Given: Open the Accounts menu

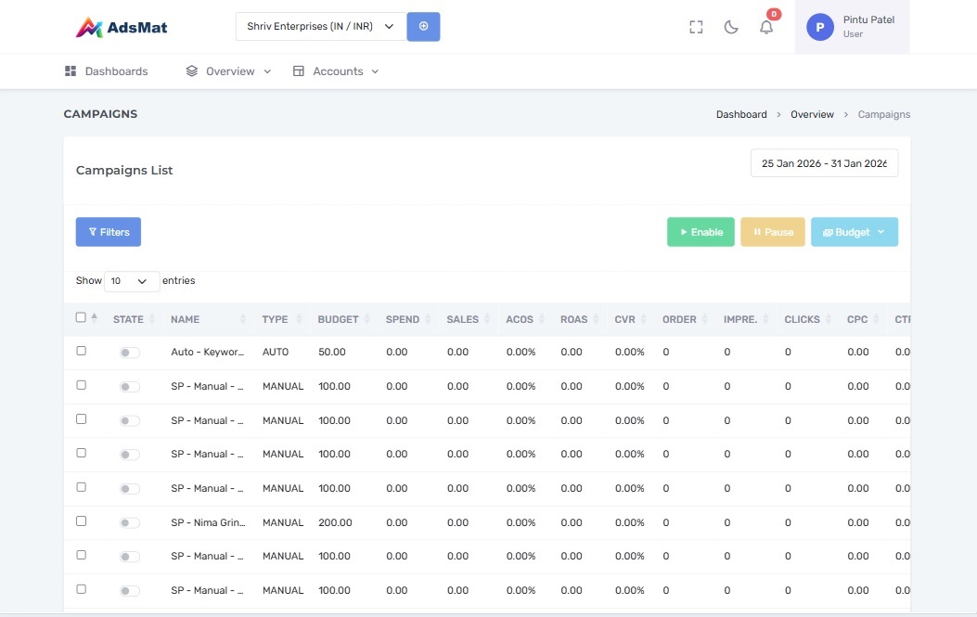Looking at the screenshot, I should [x=336, y=71].
